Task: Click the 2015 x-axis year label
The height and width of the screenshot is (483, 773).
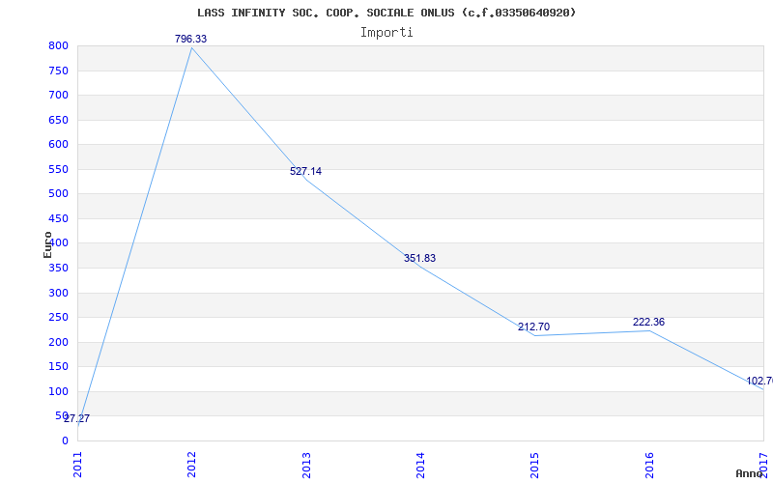Action: point(535,465)
